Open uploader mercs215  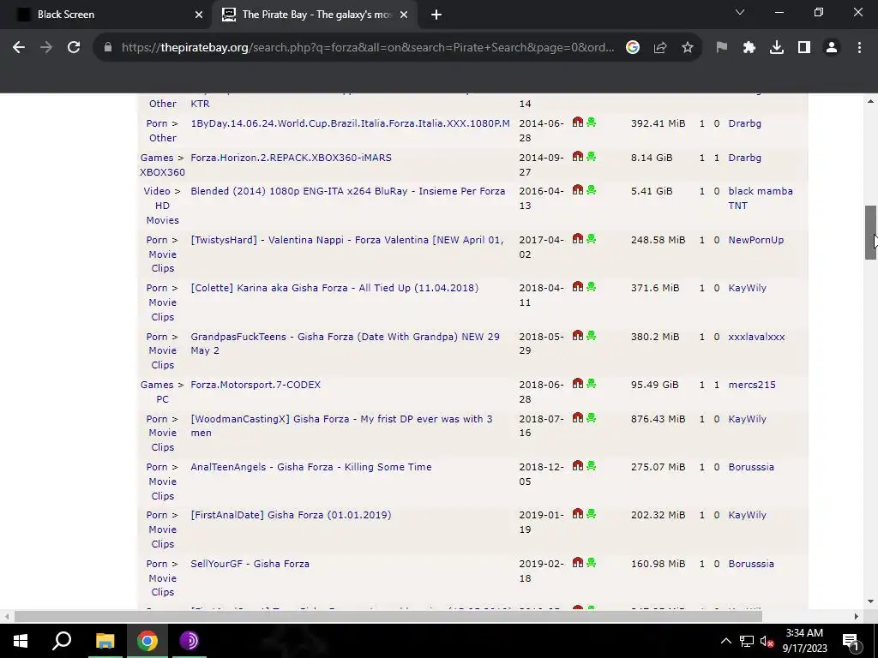(752, 385)
